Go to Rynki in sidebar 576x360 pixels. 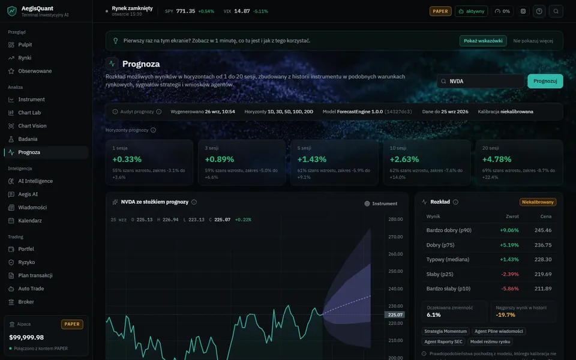(x=46, y=58)
